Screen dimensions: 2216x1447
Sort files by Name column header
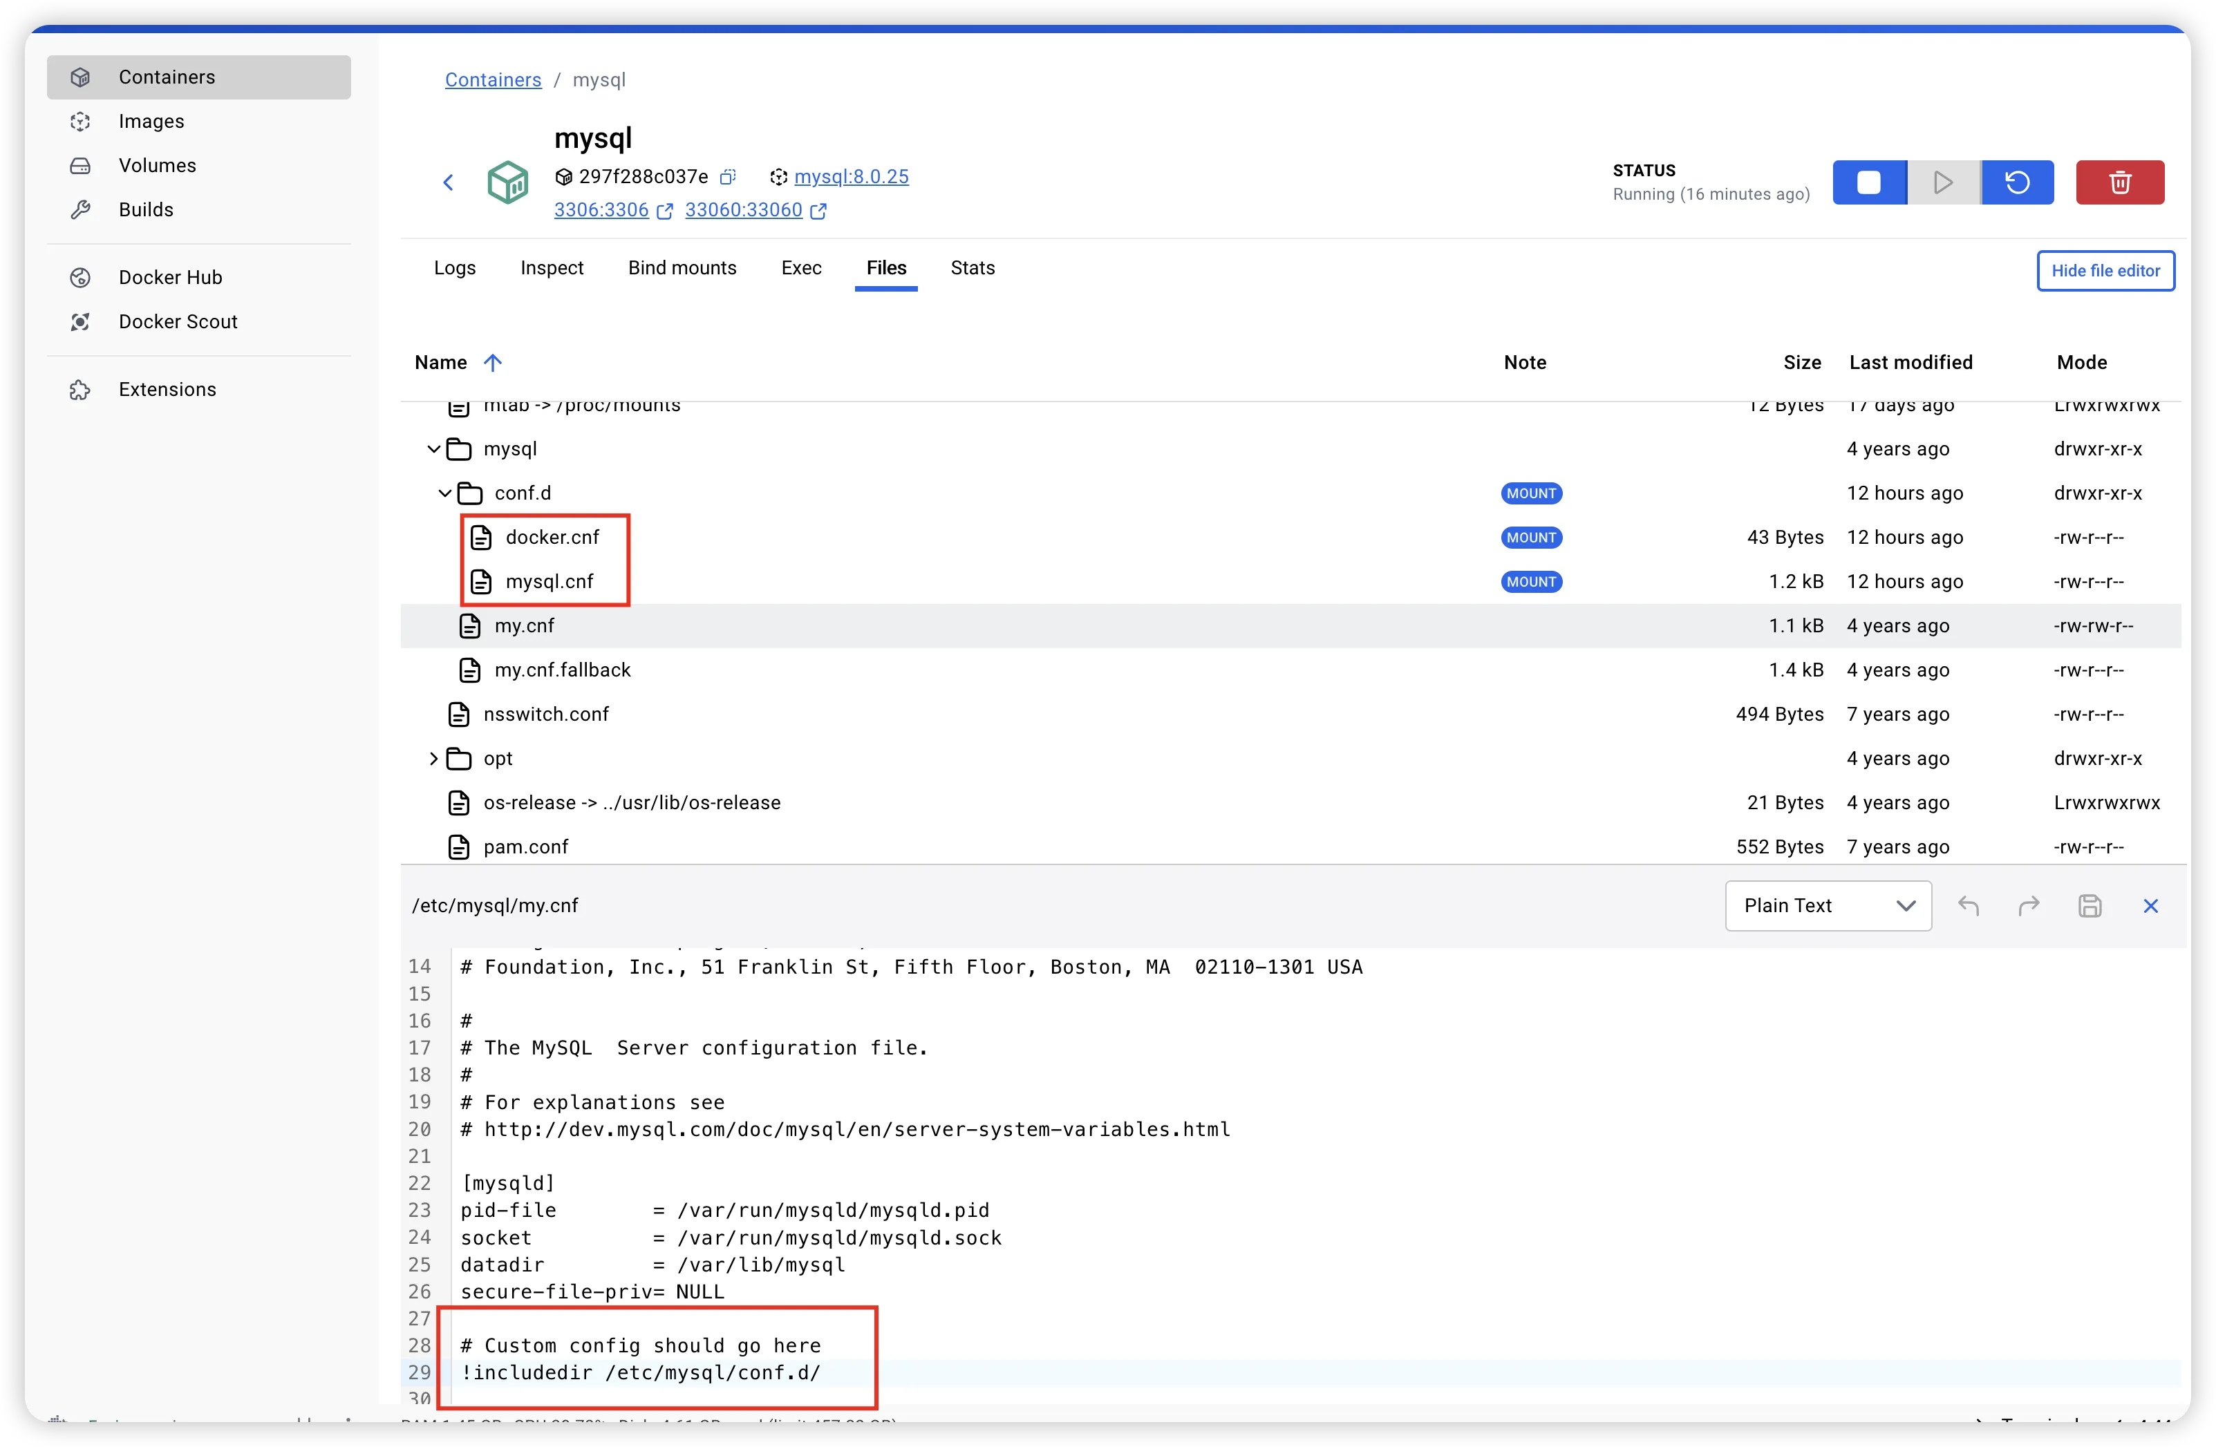point(440,363)
